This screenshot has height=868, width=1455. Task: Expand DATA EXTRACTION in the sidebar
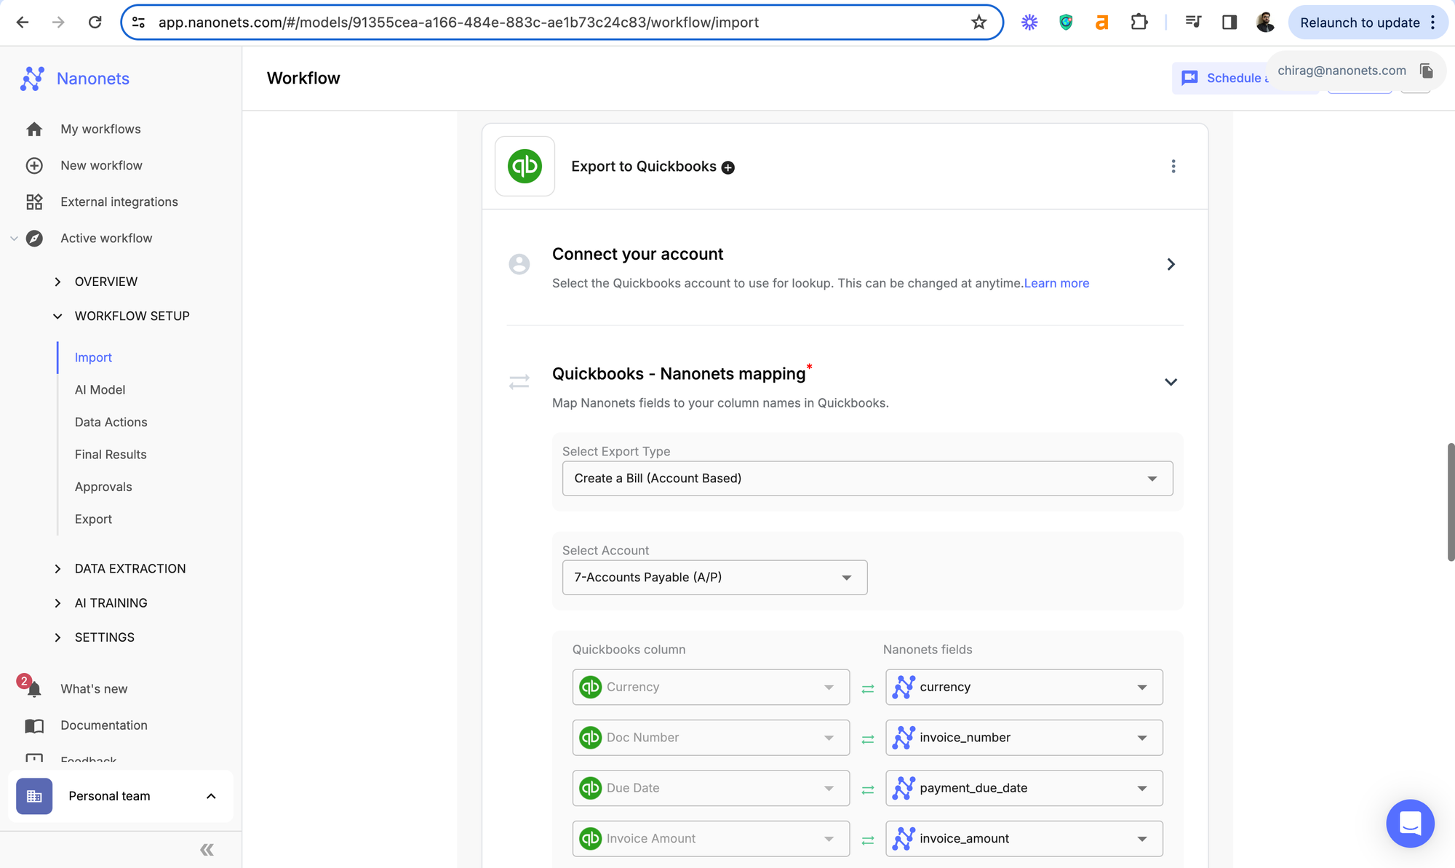(x=130, y=569)
